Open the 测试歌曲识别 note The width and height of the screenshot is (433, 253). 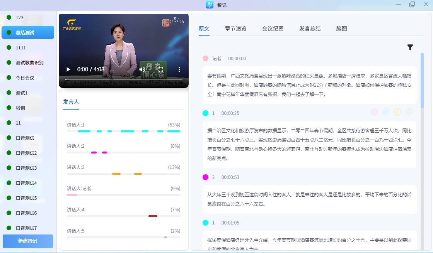(x=28, y=63)
